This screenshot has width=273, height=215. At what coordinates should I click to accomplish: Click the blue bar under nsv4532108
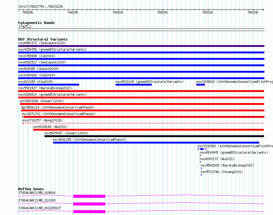134,85
